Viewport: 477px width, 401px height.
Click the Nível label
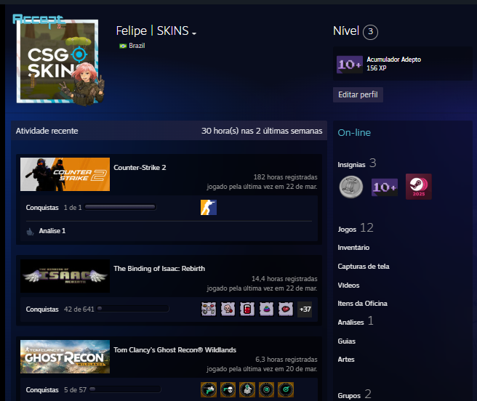pyautogui.click(x=346, y=31)
